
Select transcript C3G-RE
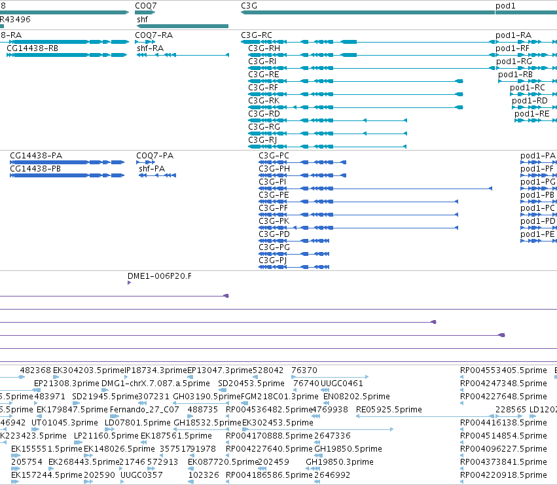pyautogui.click(x=264, y=75)
